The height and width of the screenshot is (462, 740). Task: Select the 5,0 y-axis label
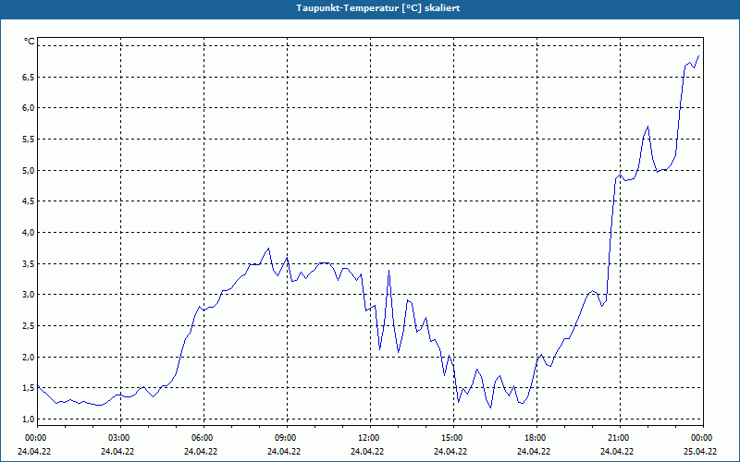click(29, 170)
